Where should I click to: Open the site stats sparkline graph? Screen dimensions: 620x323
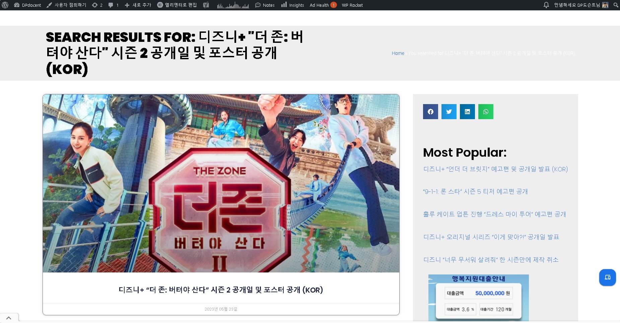[x=233, y=5]
